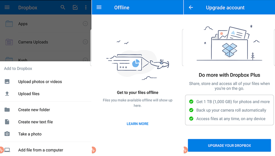This screenshot has width=275, height=156.
Task: Tap the Dropbox title in the header
Action: [28, 7]
